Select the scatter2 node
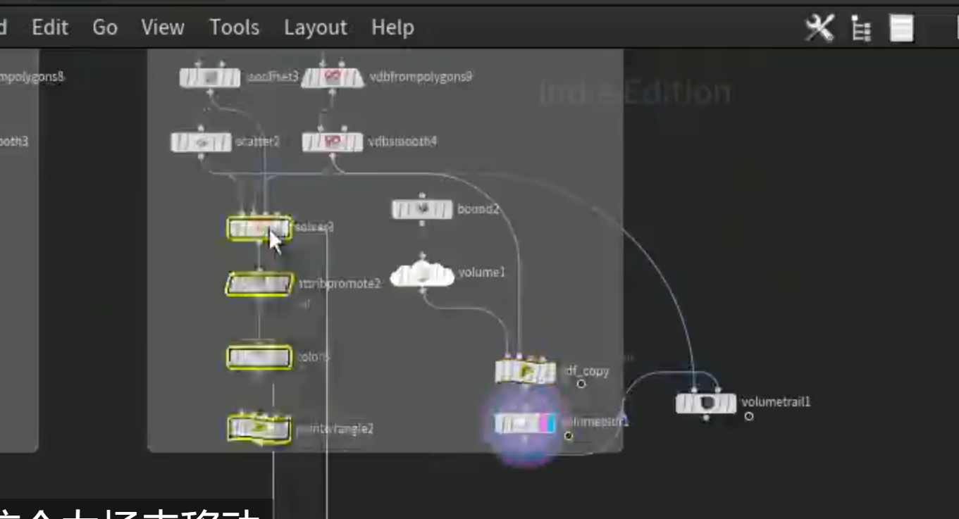 tap(202, 142)
